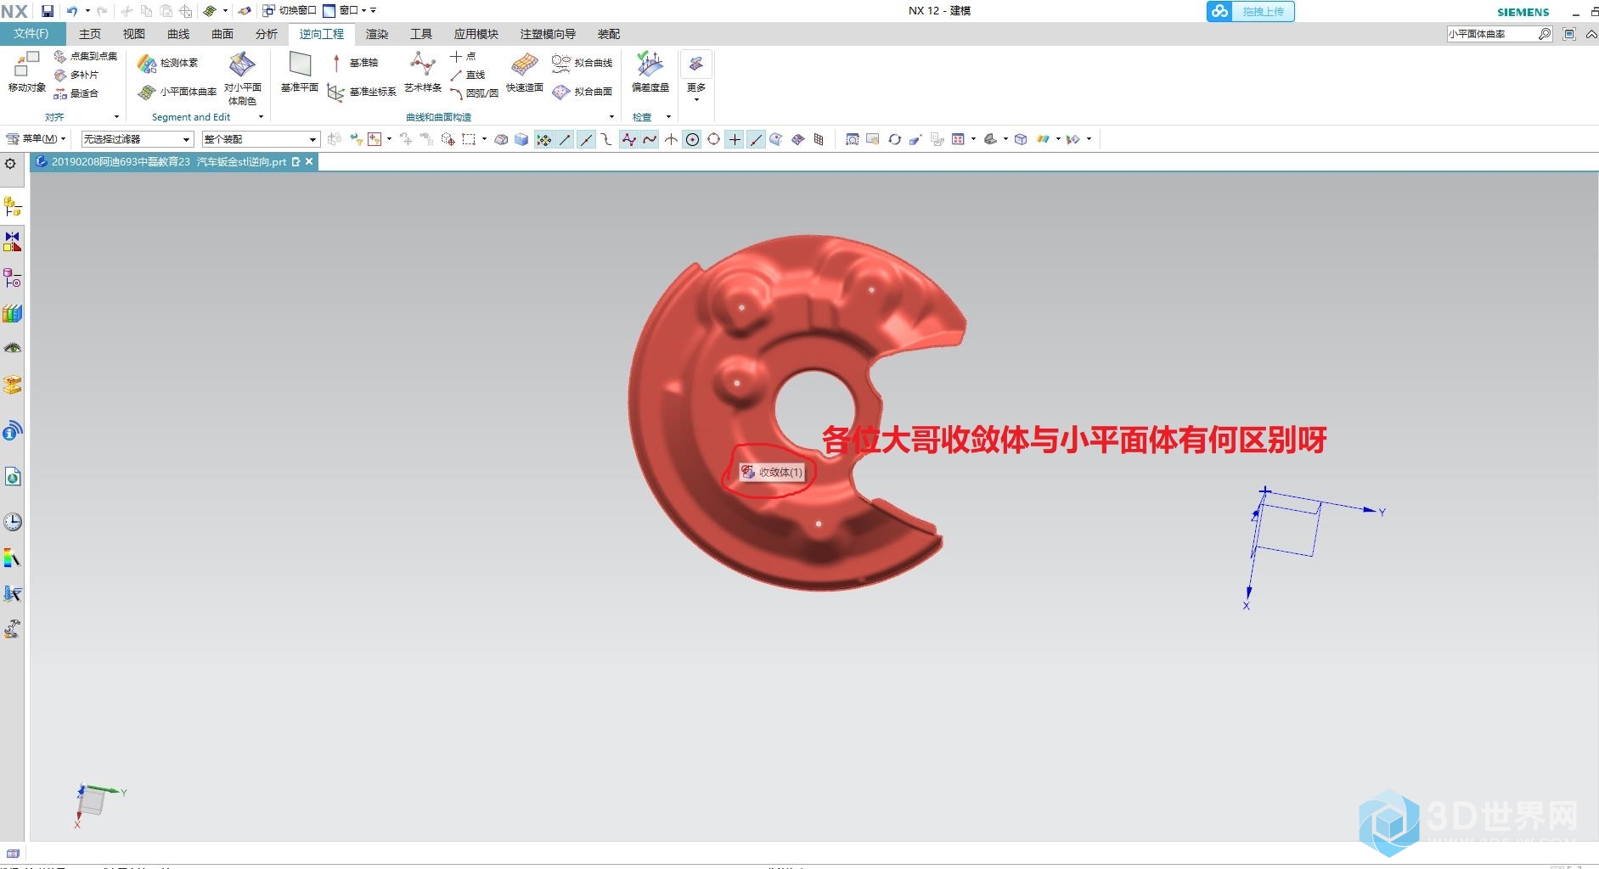Image resolution: width=1599 pixels, height=869 pixels.
Task: Close the 汽车钣金stl逆向.prt document tab
Action: pos(309,161)
